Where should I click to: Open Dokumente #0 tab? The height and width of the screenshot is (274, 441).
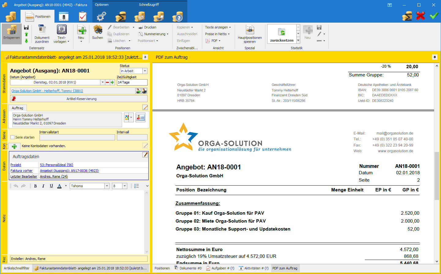(x=188, y=268)
